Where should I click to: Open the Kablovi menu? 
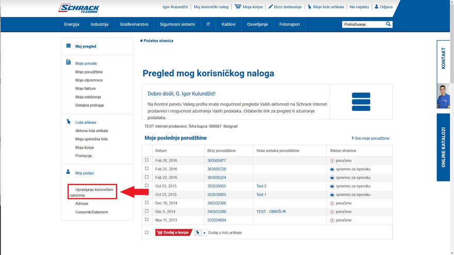tap(229, 24)
